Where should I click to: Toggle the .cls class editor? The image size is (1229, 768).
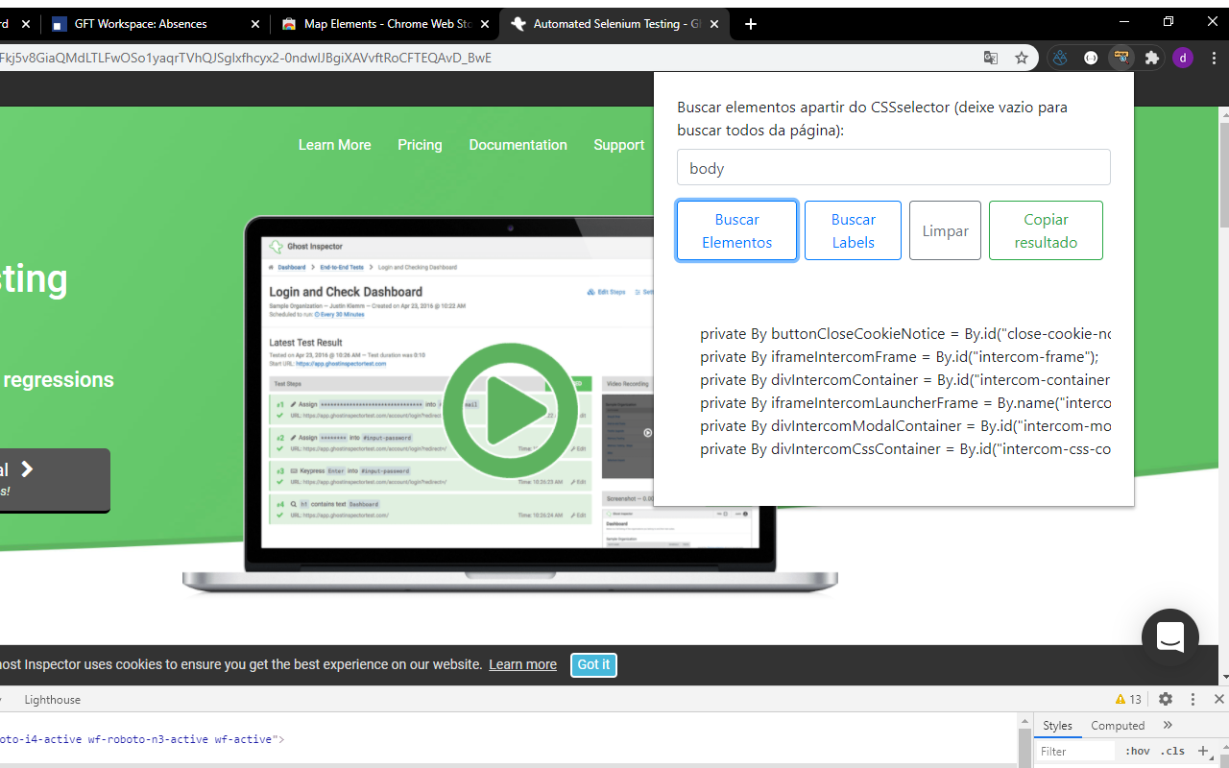tap(1172, 751)
